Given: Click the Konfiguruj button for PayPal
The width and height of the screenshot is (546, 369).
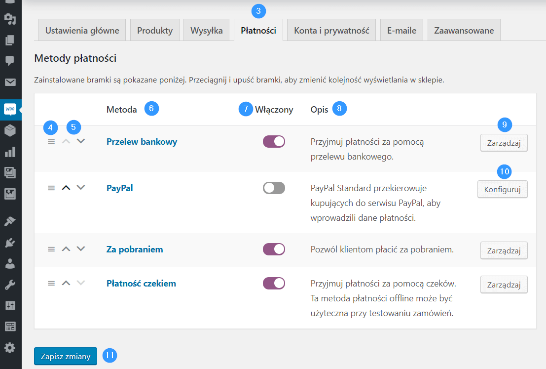Looking at the screenshot, I should 503,189.
